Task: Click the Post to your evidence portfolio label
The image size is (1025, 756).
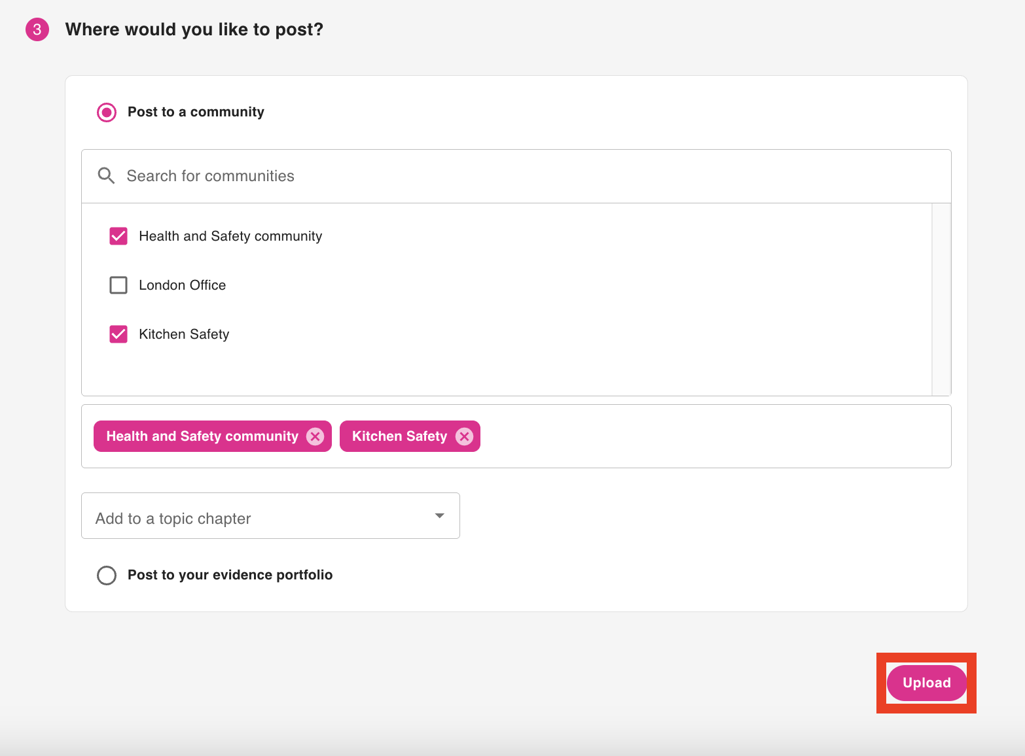Action: tap(230, 575)
